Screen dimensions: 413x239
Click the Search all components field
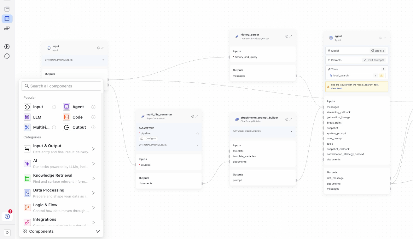pyautogui.click(x=61, y=86)
